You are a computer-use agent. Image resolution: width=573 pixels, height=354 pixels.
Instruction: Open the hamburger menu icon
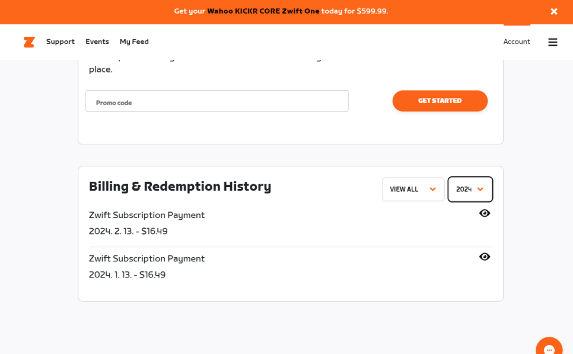click(x=553, y=42)
